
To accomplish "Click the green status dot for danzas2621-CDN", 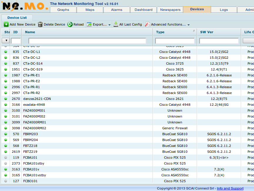I will (6, 99).
